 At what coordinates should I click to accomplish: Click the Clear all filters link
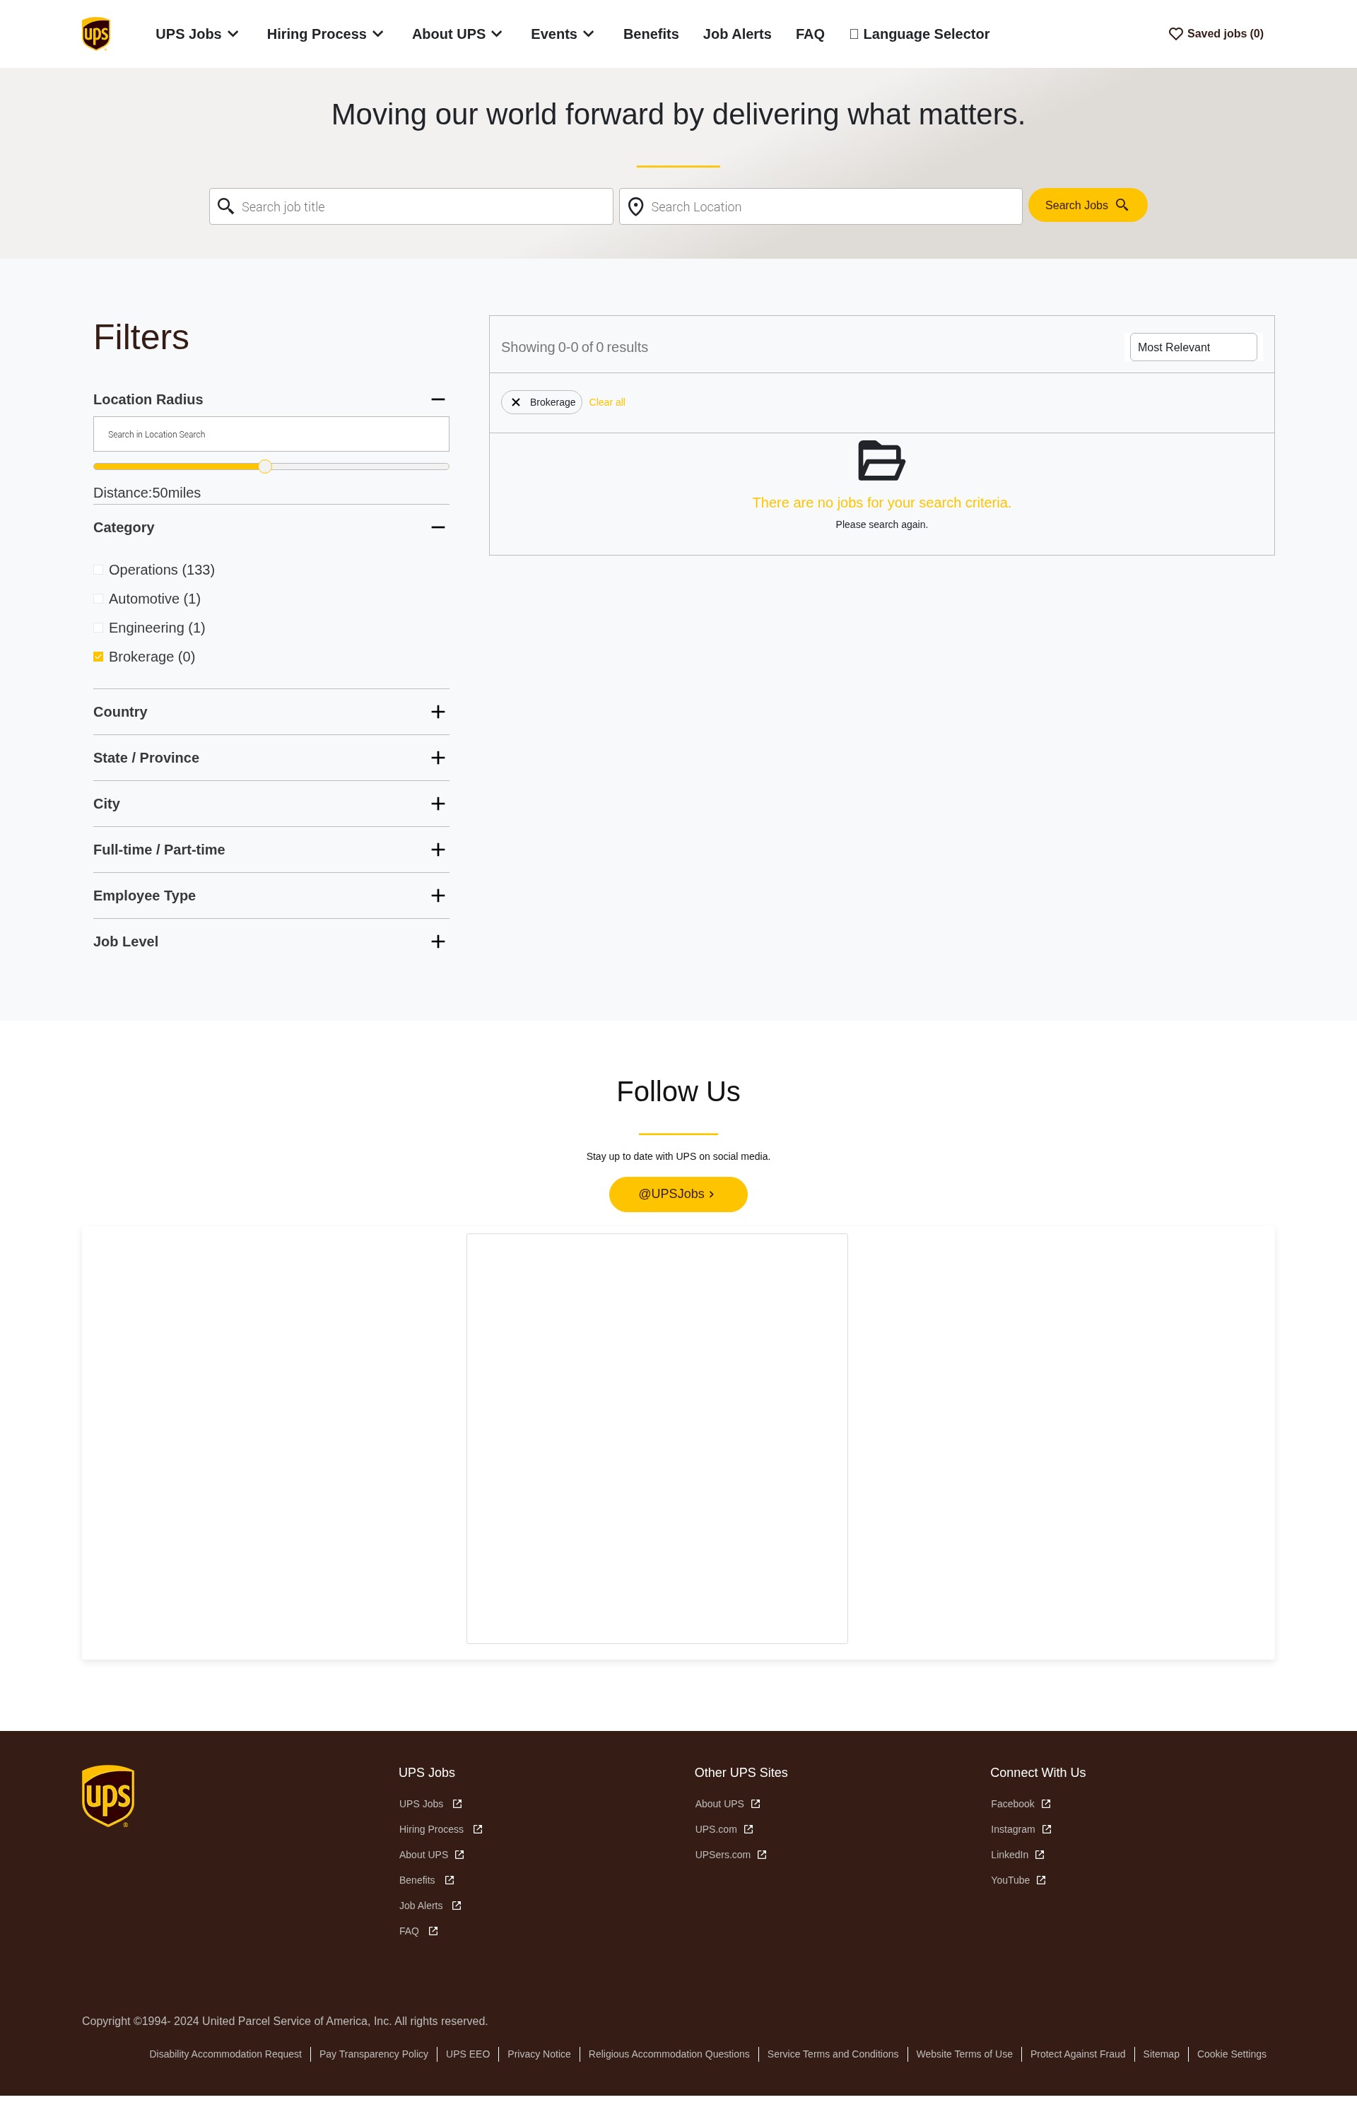tap(607, 403)
